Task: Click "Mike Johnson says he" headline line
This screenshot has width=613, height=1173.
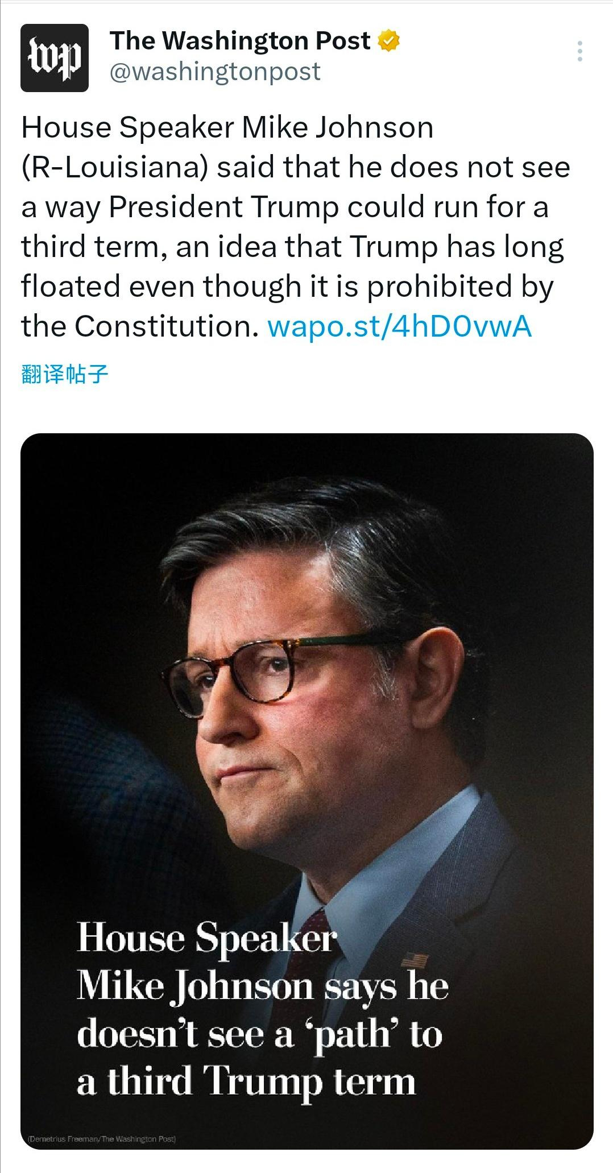Action: point(263,987)
